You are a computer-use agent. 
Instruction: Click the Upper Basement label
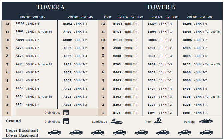click(22, 130)
